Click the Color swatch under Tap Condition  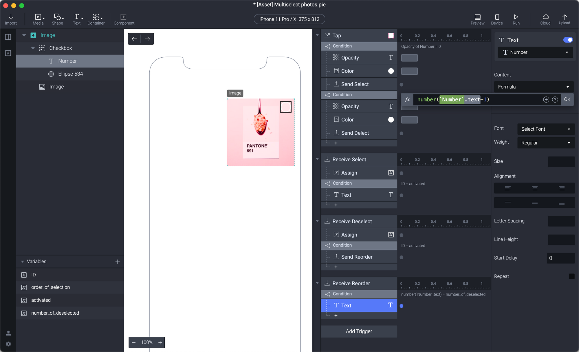(x=391, y=71)
